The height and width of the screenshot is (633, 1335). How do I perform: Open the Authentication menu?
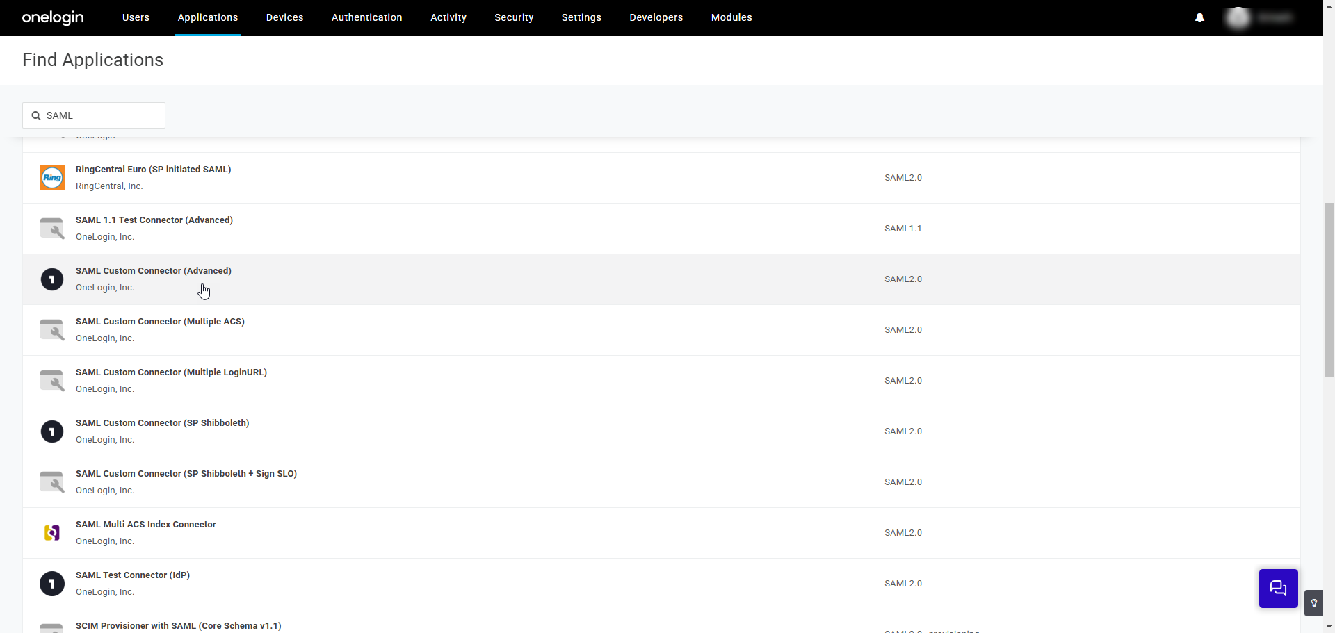point(366,17)
